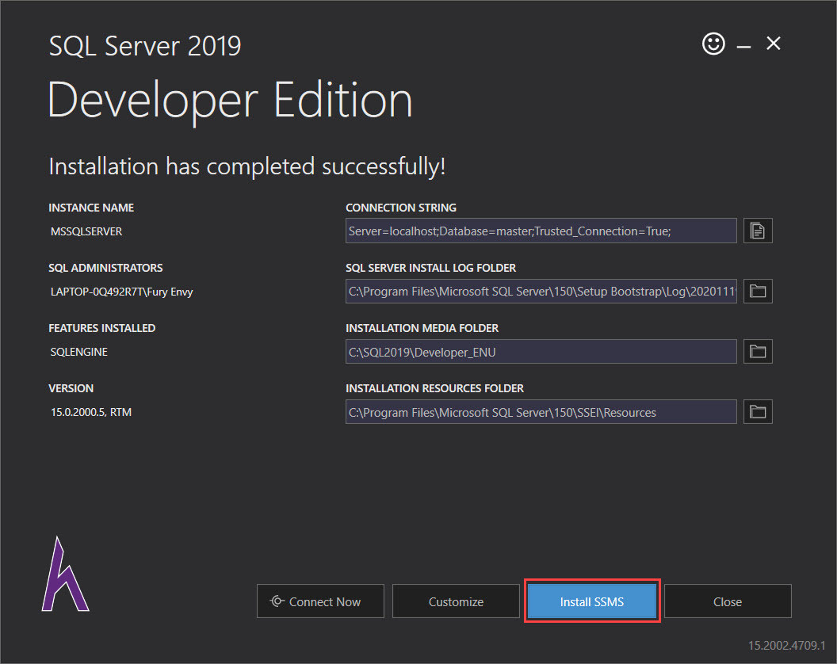Click the SSEI\Resources folder path field
837x664 pixels.
(x=541, y=411)
